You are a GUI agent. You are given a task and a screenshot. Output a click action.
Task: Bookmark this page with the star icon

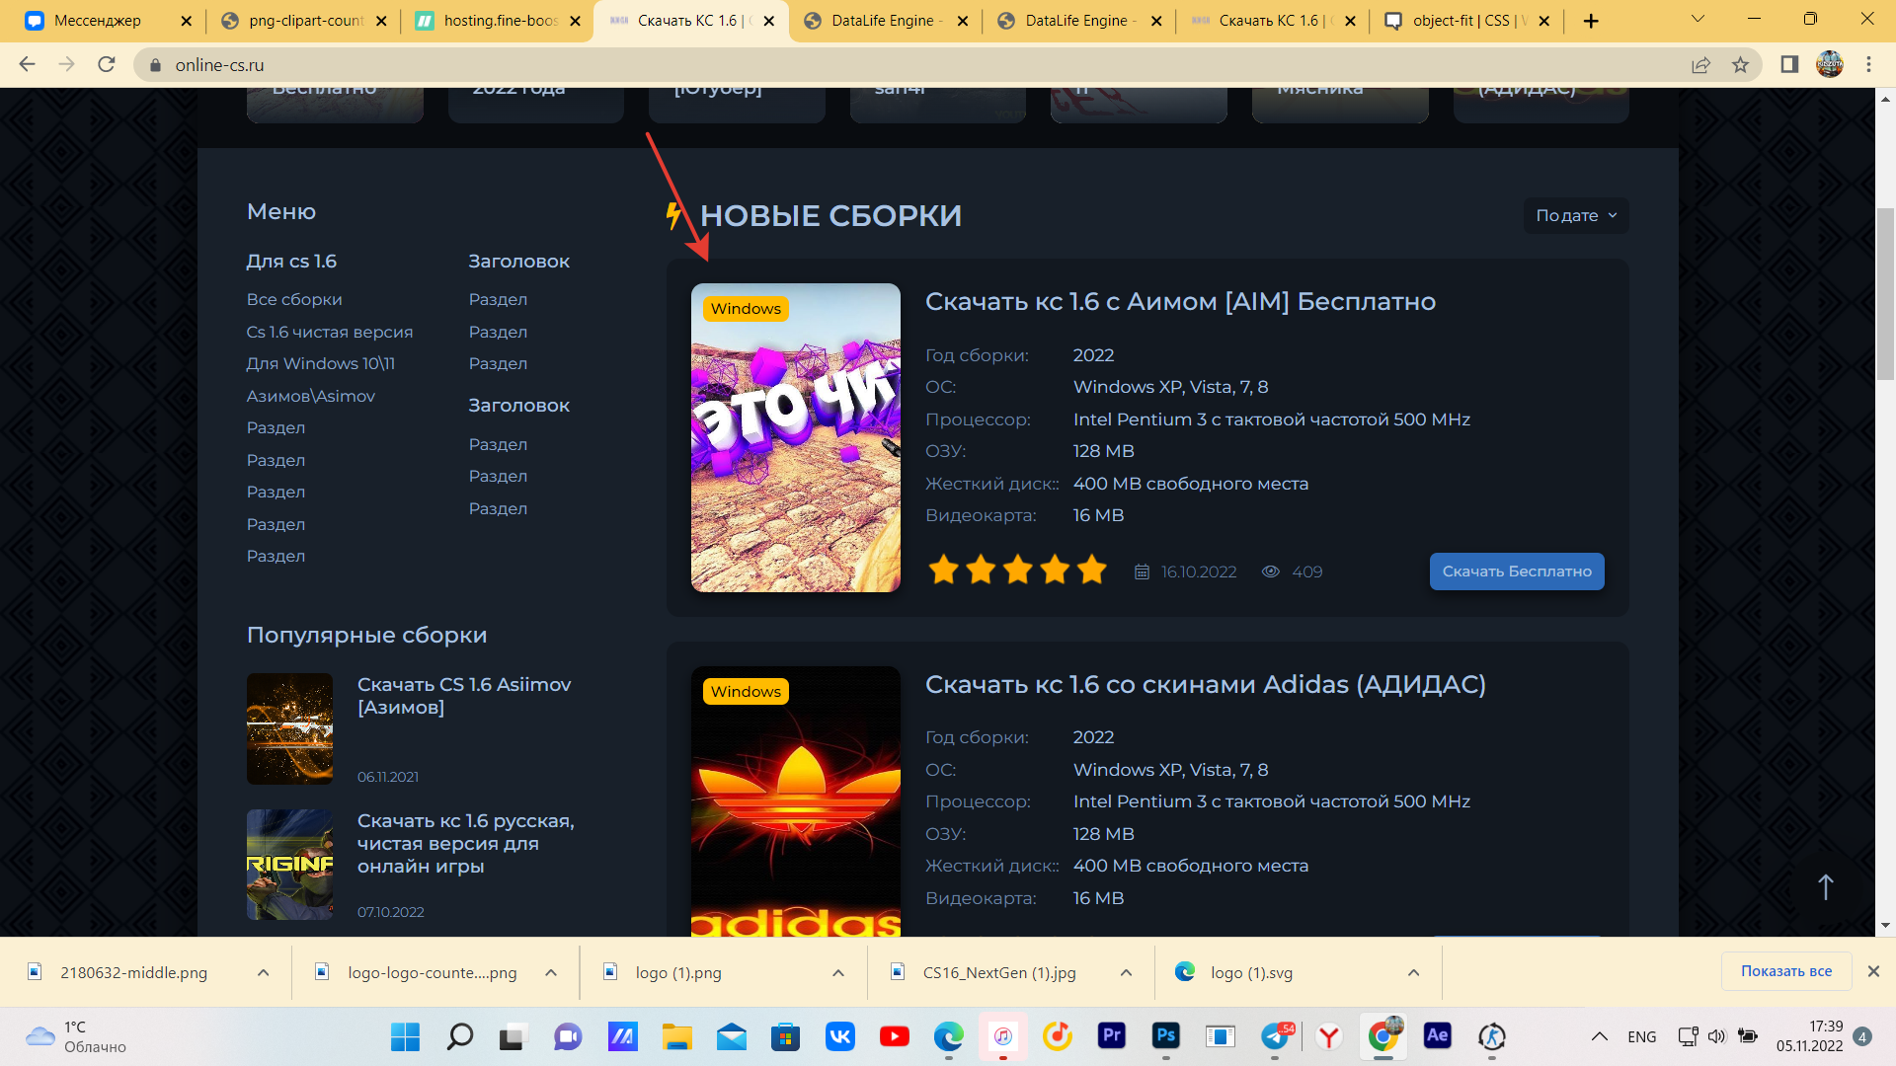coord(1740,64)
